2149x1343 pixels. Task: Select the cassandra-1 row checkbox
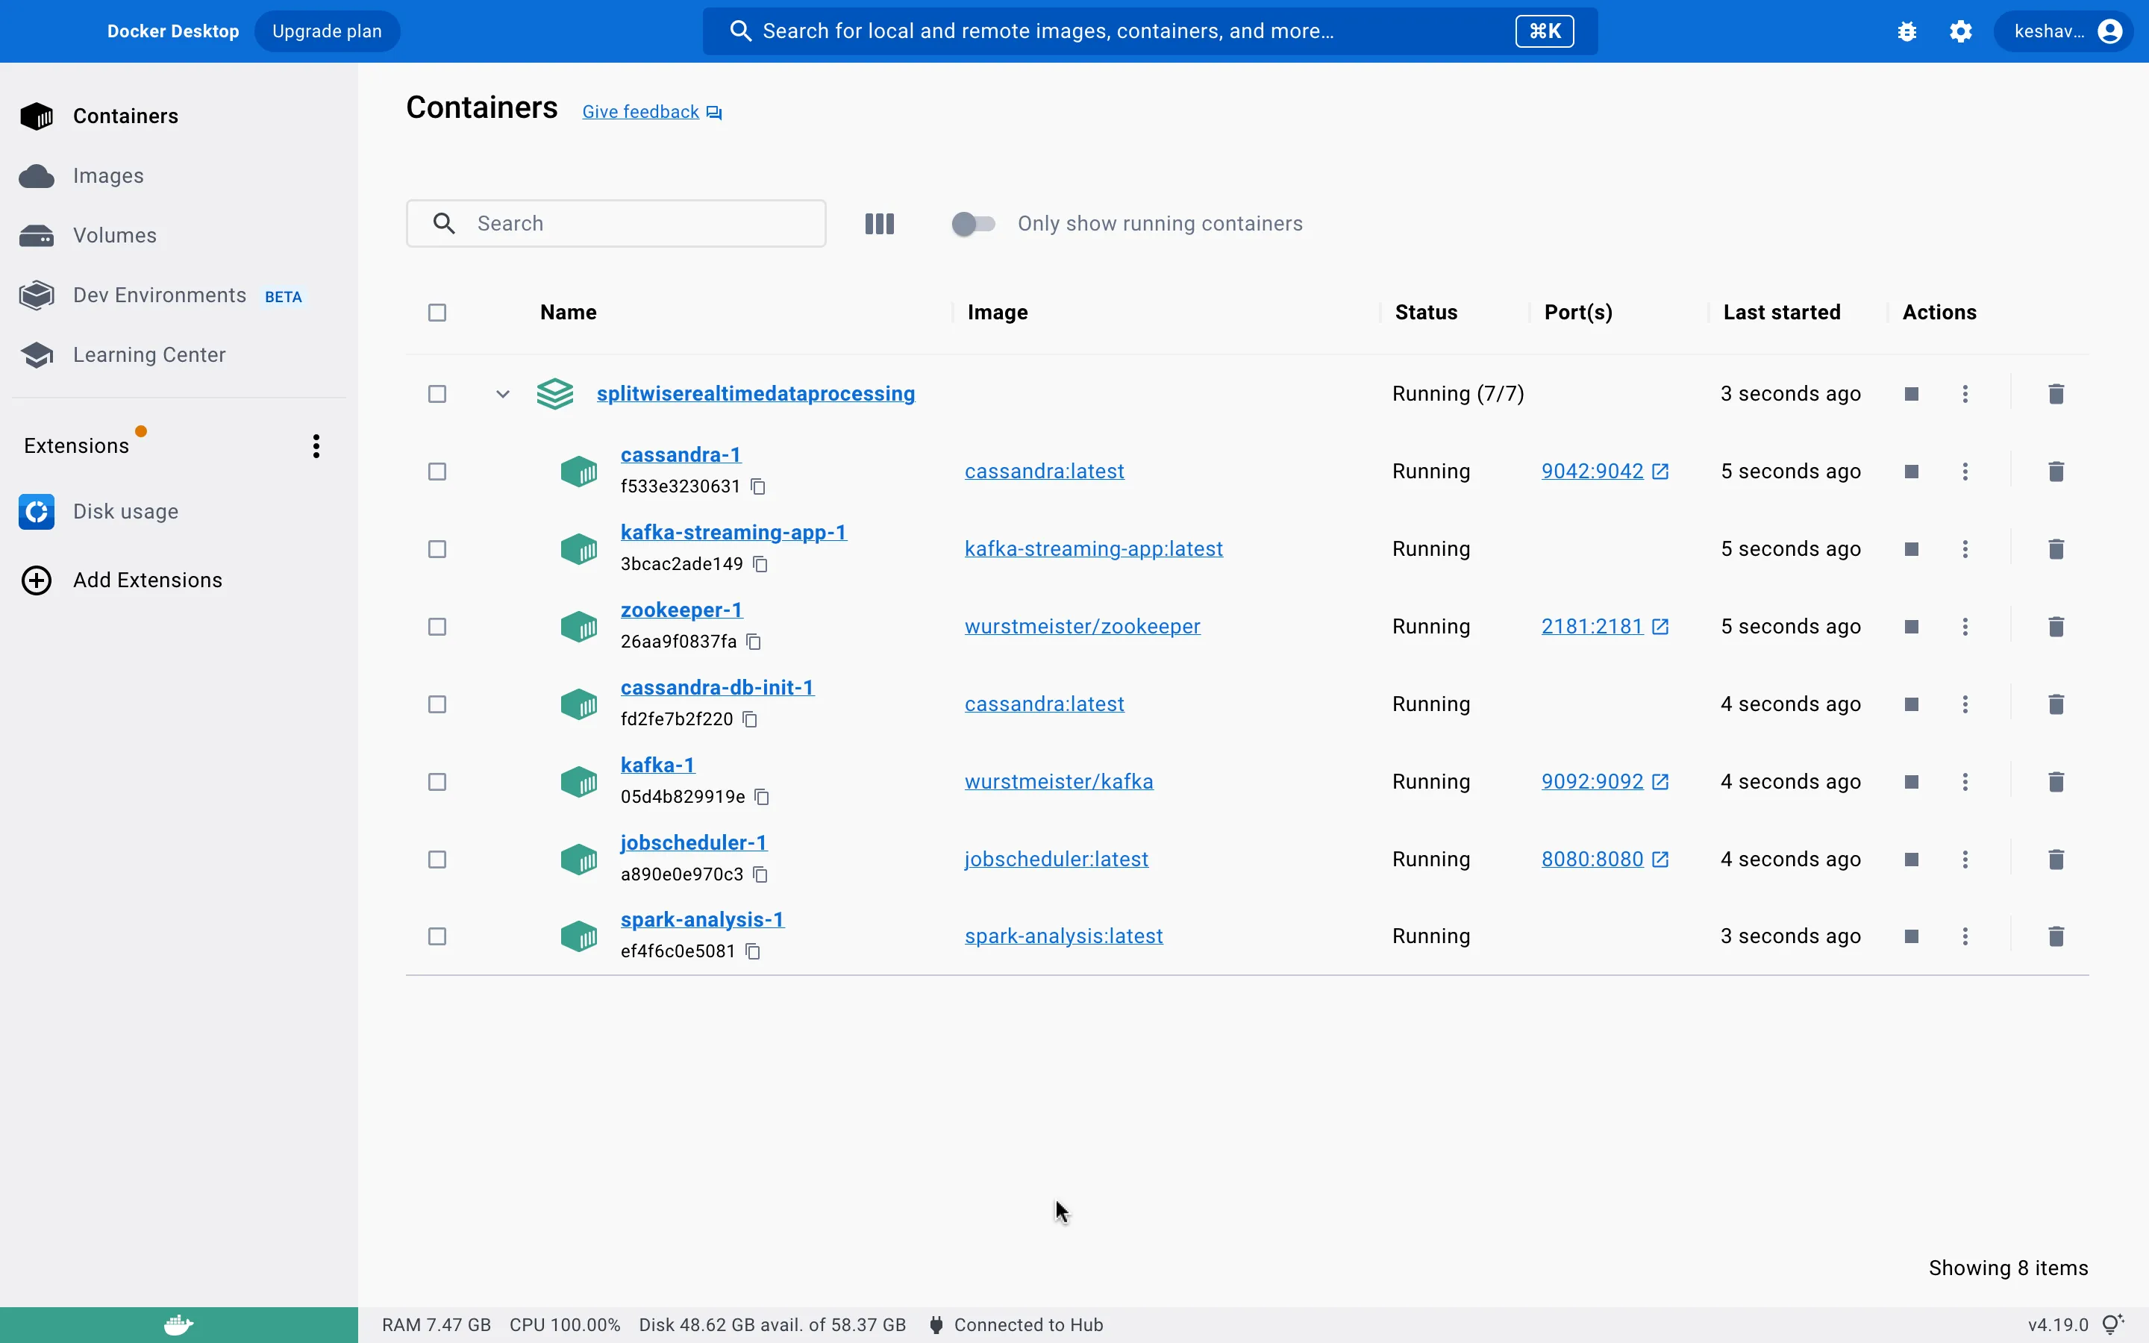437,472
